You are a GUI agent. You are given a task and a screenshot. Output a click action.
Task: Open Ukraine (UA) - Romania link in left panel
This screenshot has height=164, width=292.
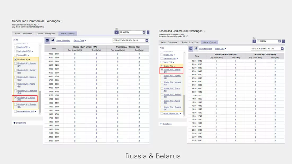(x=27, y=92)
